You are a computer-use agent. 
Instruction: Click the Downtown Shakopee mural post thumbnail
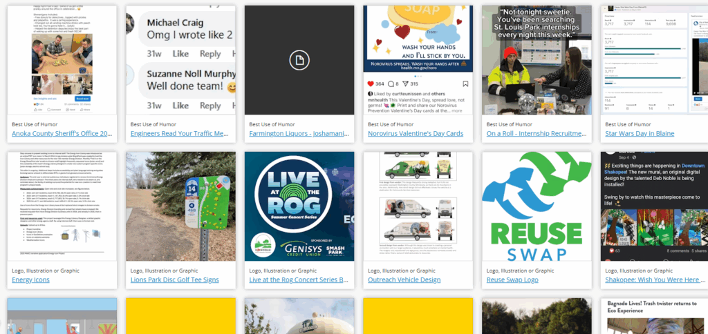coord(655,206)
